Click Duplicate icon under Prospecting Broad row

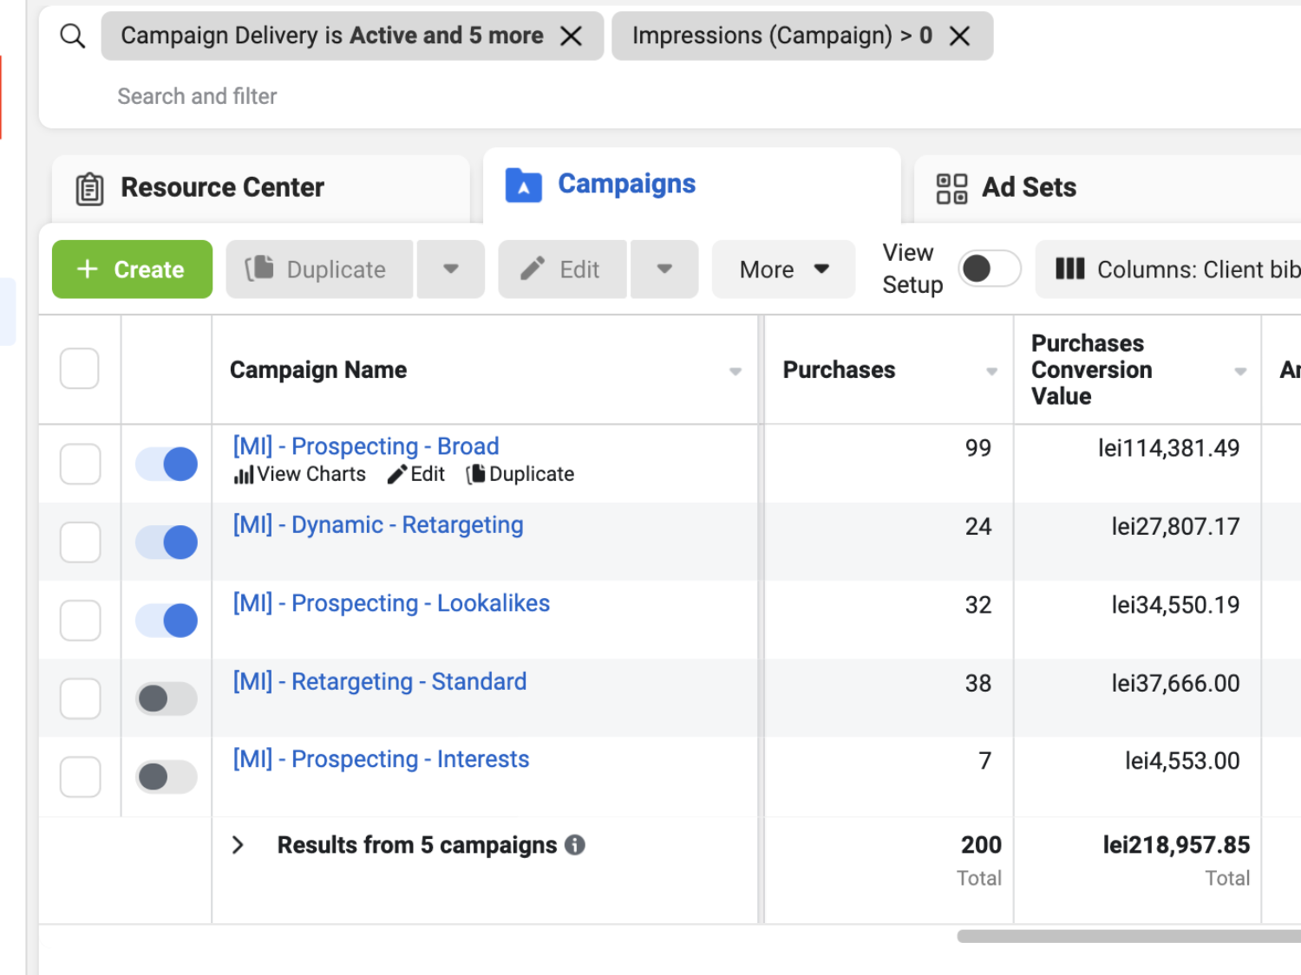(475, 475)
